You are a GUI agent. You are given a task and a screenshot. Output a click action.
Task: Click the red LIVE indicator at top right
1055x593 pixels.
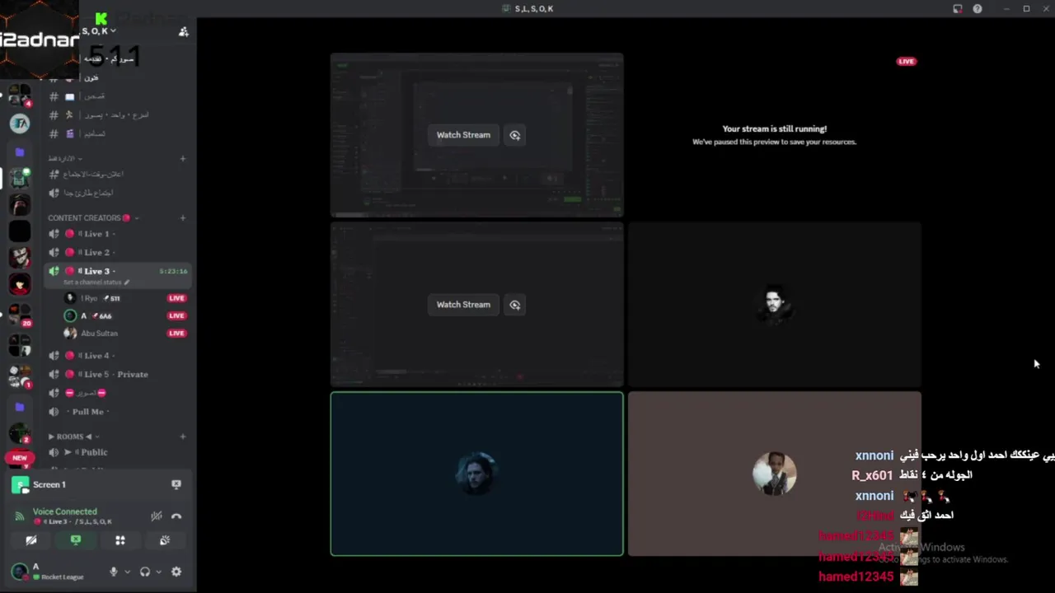907,61
